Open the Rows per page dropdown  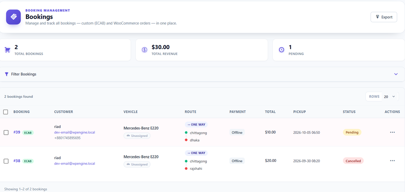(x=390, y=97)
